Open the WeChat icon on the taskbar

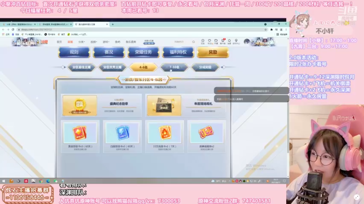(56, 181)
